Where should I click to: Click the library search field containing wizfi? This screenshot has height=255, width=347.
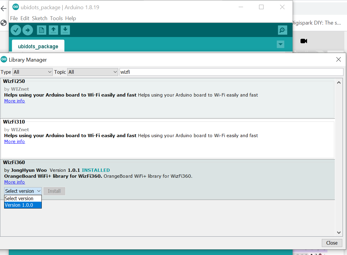(x=232, y=72)
